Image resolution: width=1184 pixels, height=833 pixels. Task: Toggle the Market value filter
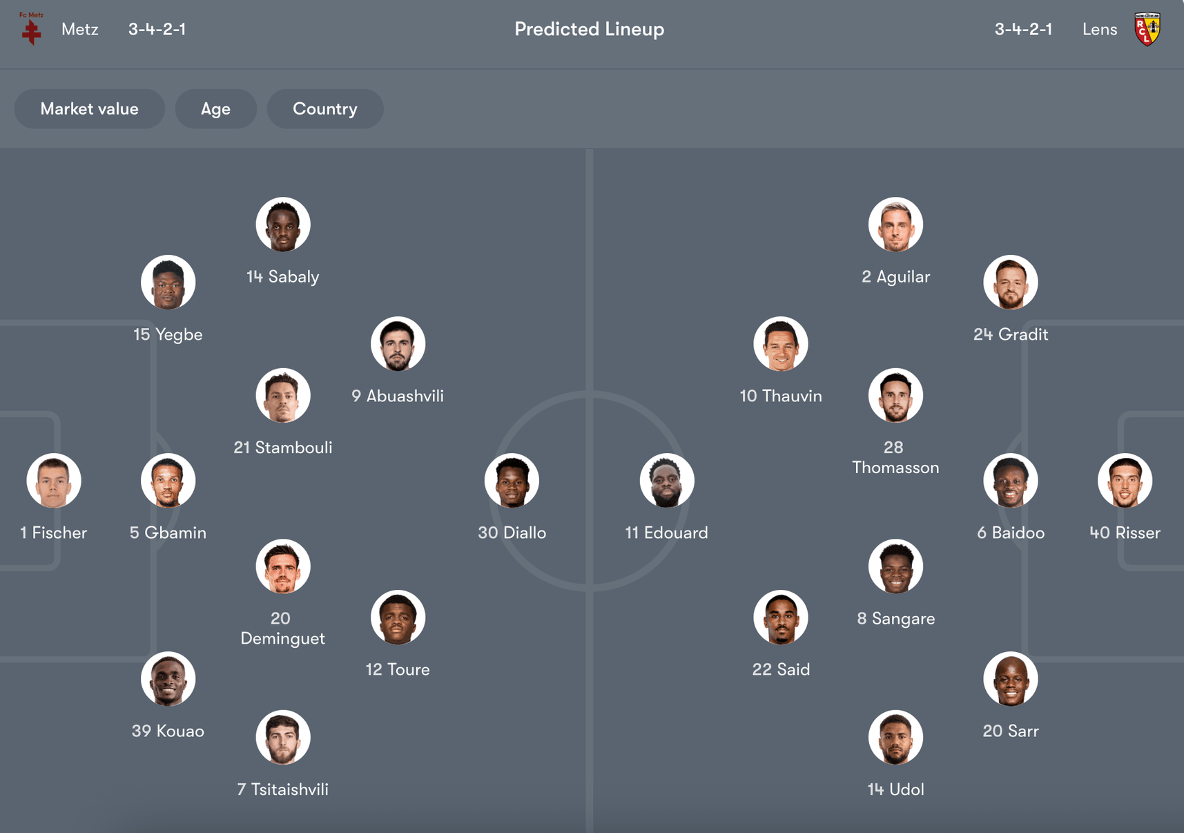pyautogui.click(x=89, y=108)
